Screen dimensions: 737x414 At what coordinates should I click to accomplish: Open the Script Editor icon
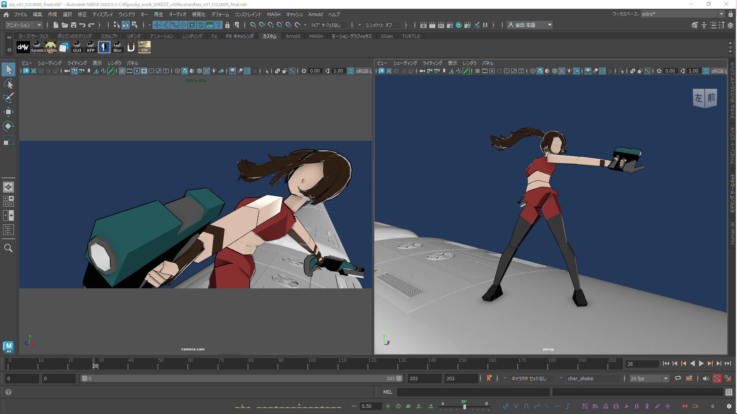coord(729,392)
